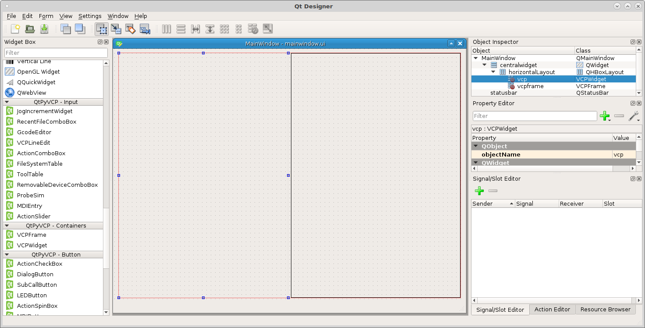Bring selected widget to front
This screenshot has width=645, height=328.
pos(80,29)
